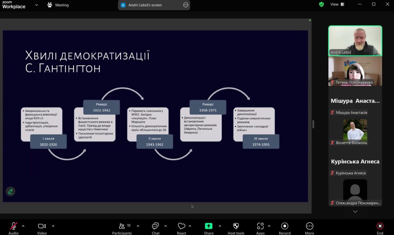
Task: Click the Meeting tab at top
Action: point(58,5)
